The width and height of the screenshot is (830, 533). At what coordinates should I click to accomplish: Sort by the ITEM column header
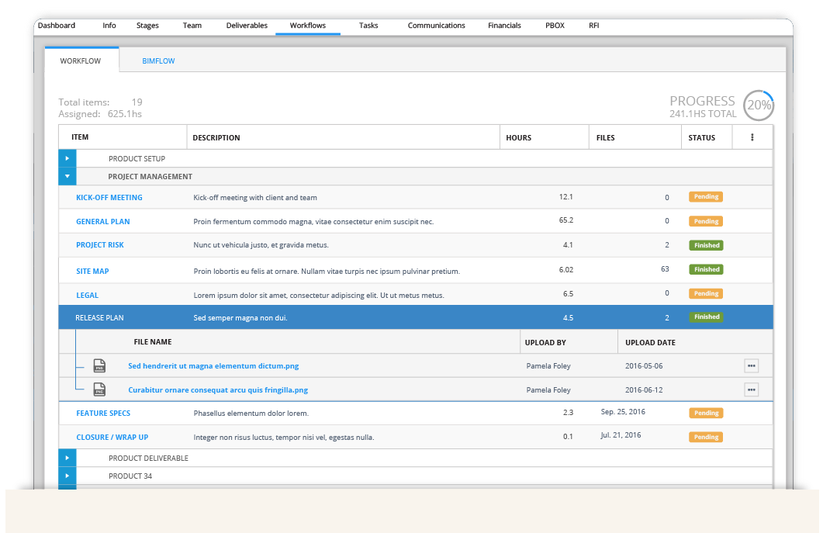(x=80, y=137)
